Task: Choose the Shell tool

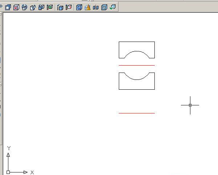Action: tap(104, 7)
